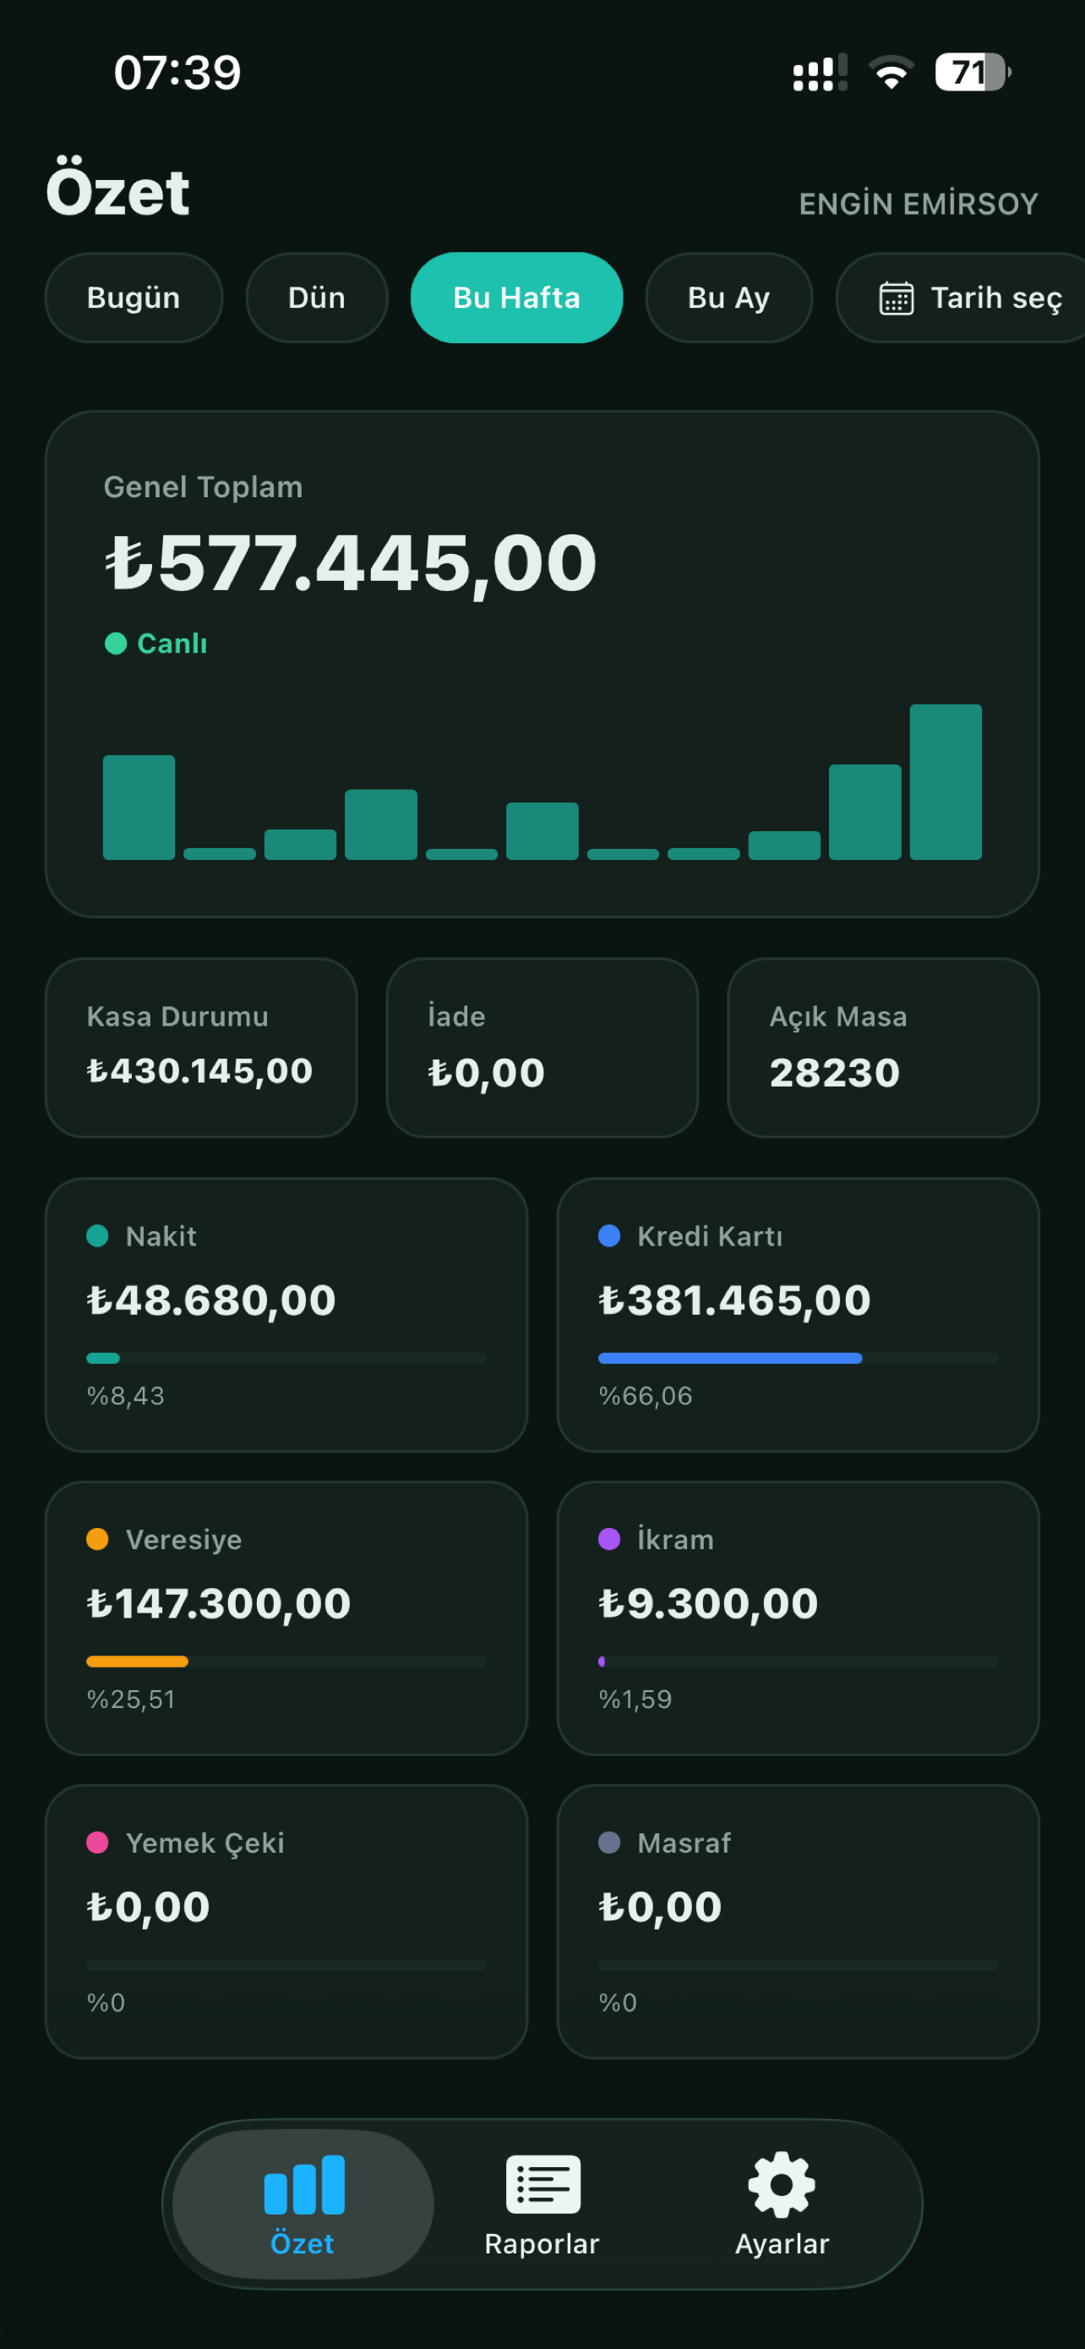Open the İade amount card

click(542, 1047)
